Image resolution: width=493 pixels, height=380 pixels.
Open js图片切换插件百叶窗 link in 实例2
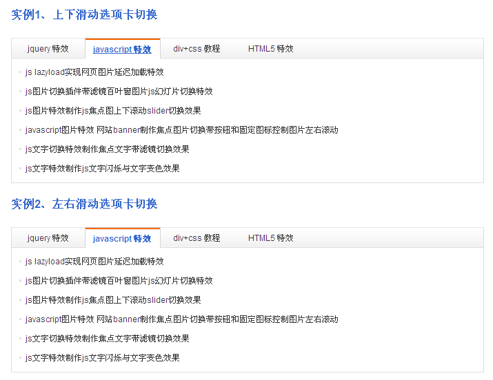(x=119, y=281)
